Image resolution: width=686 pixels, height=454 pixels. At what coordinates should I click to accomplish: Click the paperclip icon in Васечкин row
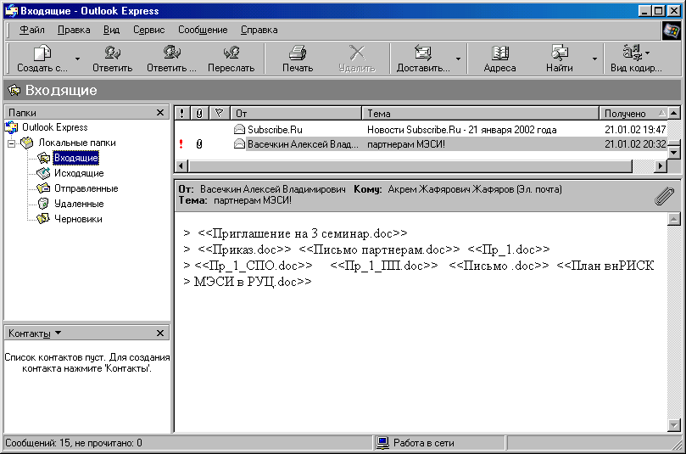point(199,144)
